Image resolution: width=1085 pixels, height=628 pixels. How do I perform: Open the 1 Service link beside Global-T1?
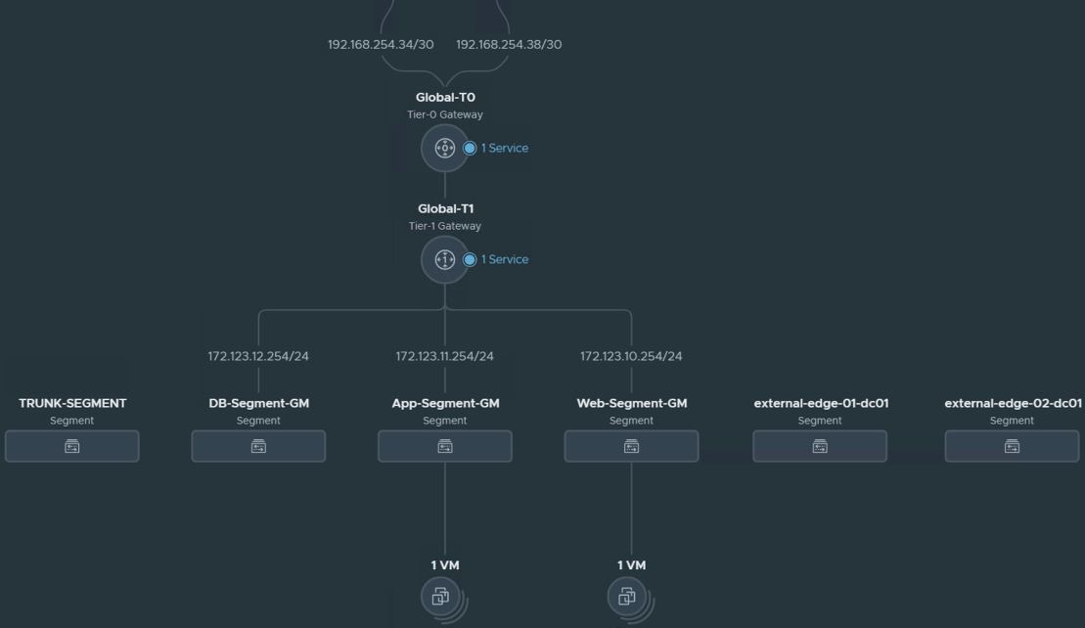504,260
